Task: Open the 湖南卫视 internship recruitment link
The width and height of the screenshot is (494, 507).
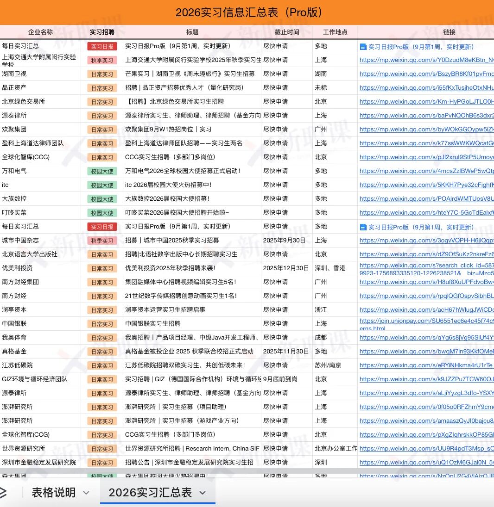Action: 425,74
